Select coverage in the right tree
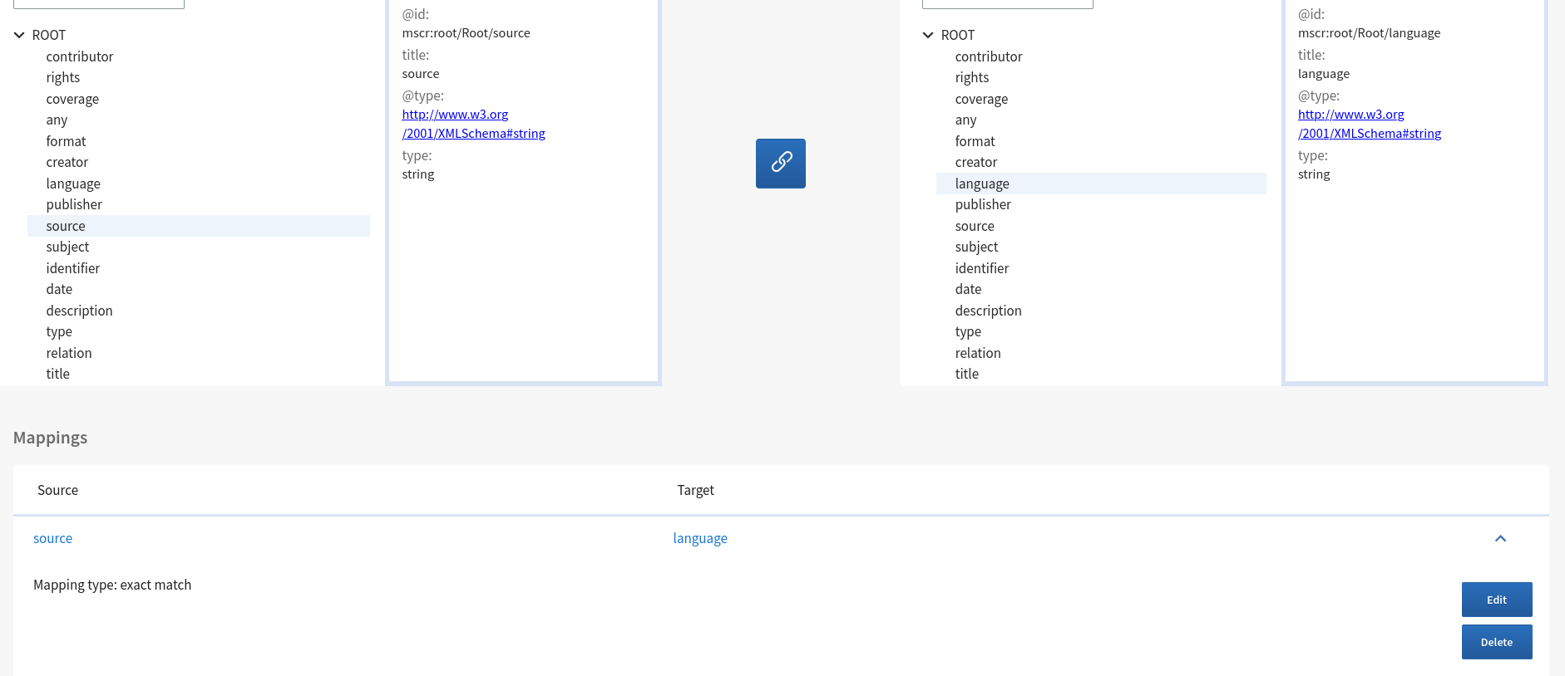Image resolution: width=1565 pixels, height=676 pixels. coord(981,99)
